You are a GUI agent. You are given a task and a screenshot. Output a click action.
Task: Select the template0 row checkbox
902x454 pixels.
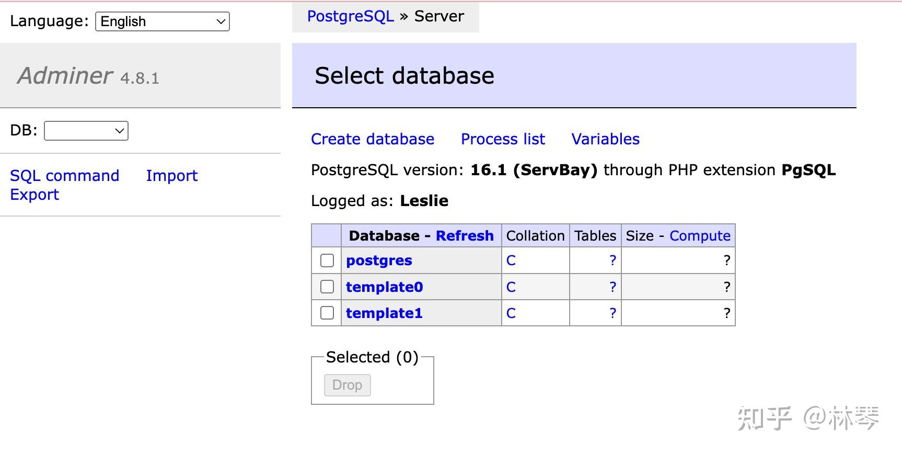tap(327, 287)
